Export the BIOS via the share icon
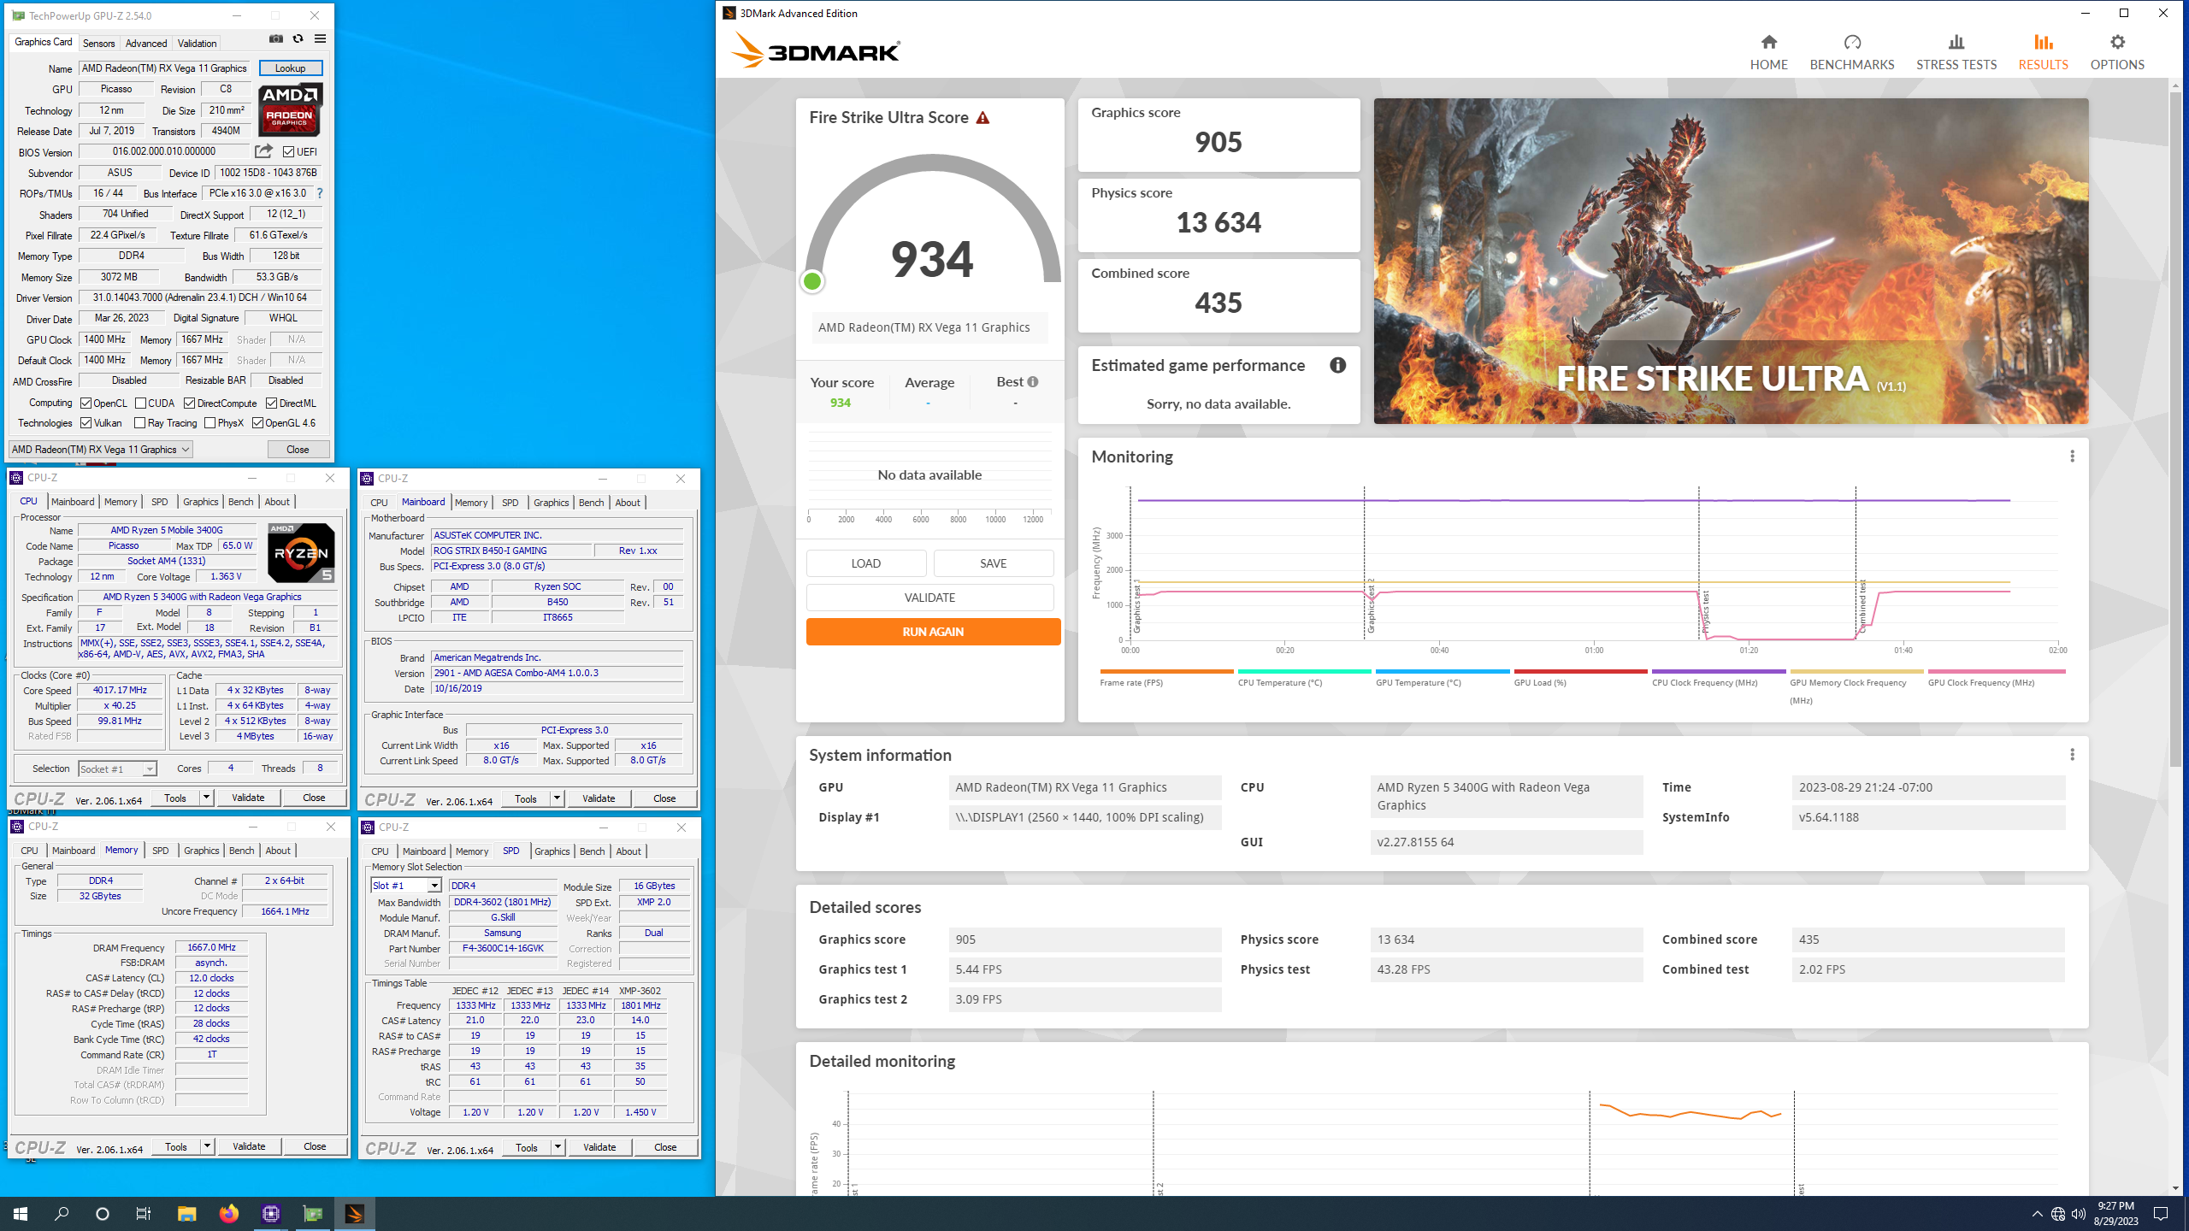 (x=263, y=151)
